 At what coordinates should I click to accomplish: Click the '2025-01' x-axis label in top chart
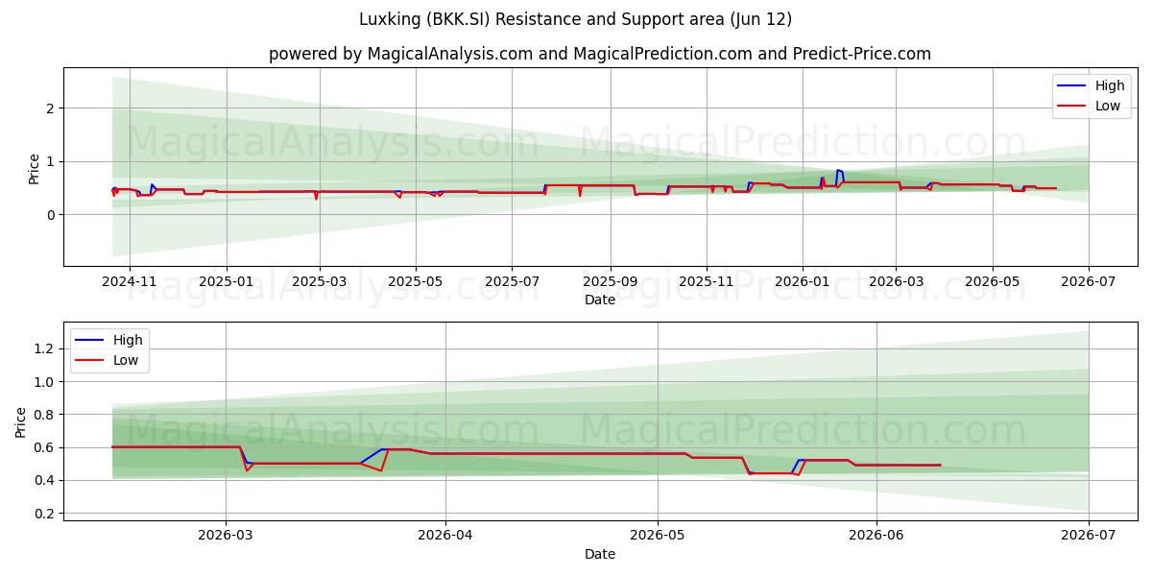(227, 282)
